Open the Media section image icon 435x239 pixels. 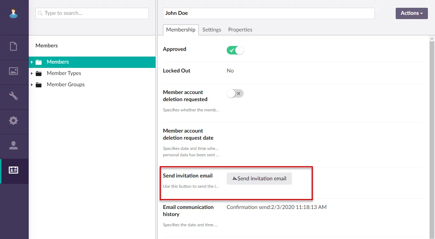13,71
